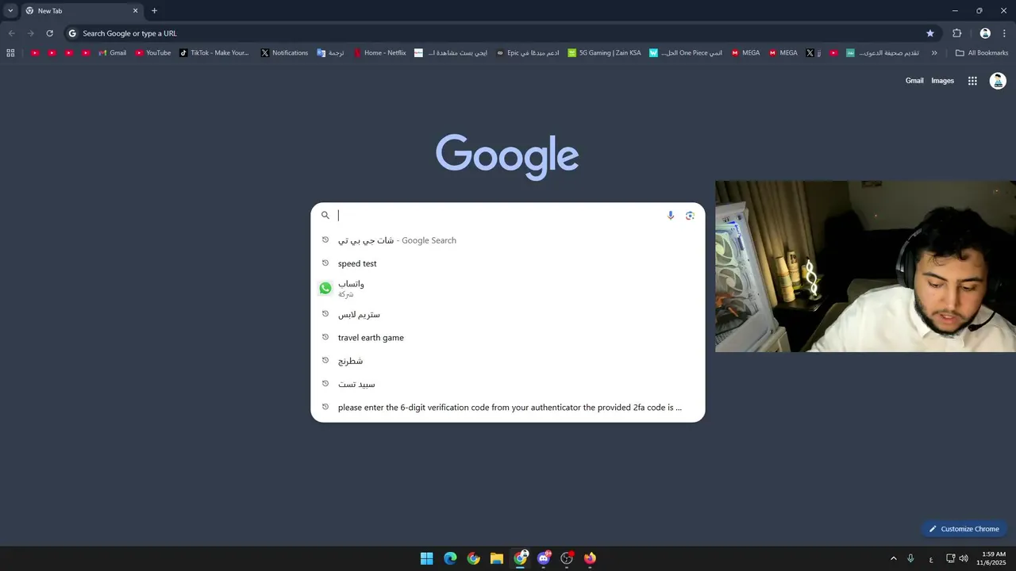Select the travel earth game suggestion
The width and height of the screenshot is (1016, 571).
coord(508,337)
